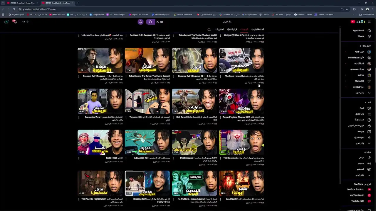Play Terpenie binoculars video thumbnail
This screenshot has width=376, height=211.
[x=147, y=102]
